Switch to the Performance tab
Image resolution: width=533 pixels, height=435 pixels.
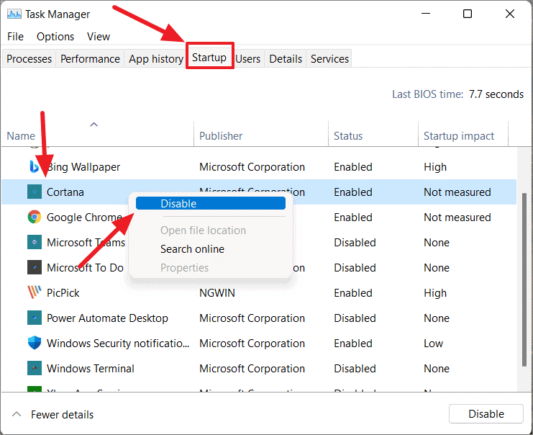pos(90,59)
